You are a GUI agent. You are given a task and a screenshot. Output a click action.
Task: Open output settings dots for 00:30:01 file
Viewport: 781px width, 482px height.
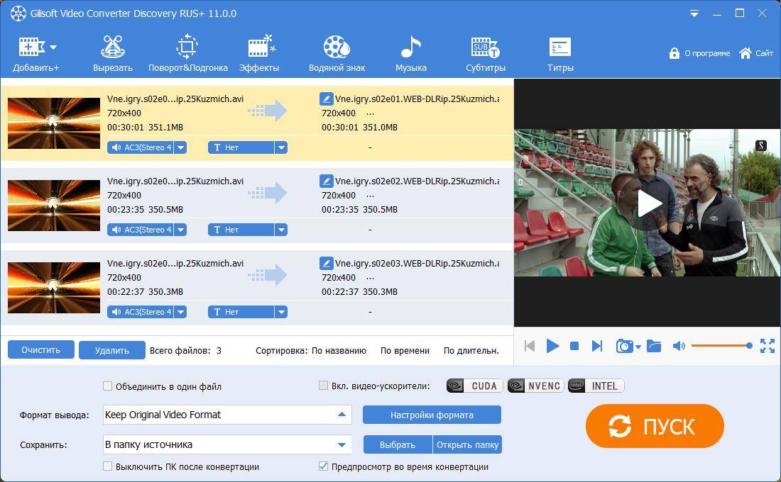point(370,114)
